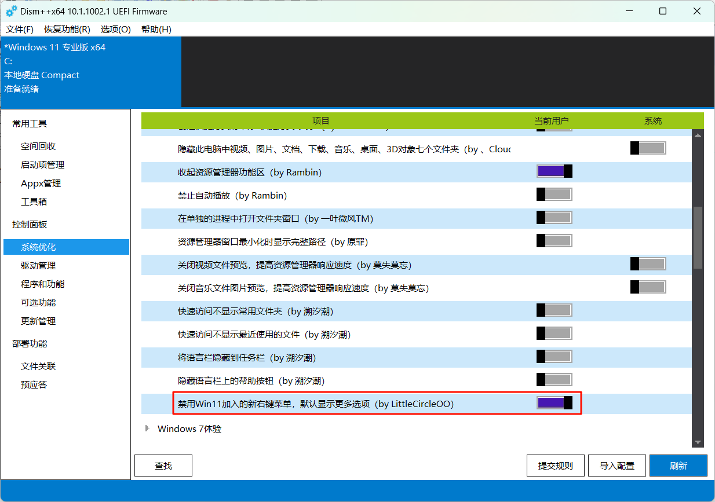Click the 当前用户 column header
This screenshot has height=502, width=715.
[551, 121]
